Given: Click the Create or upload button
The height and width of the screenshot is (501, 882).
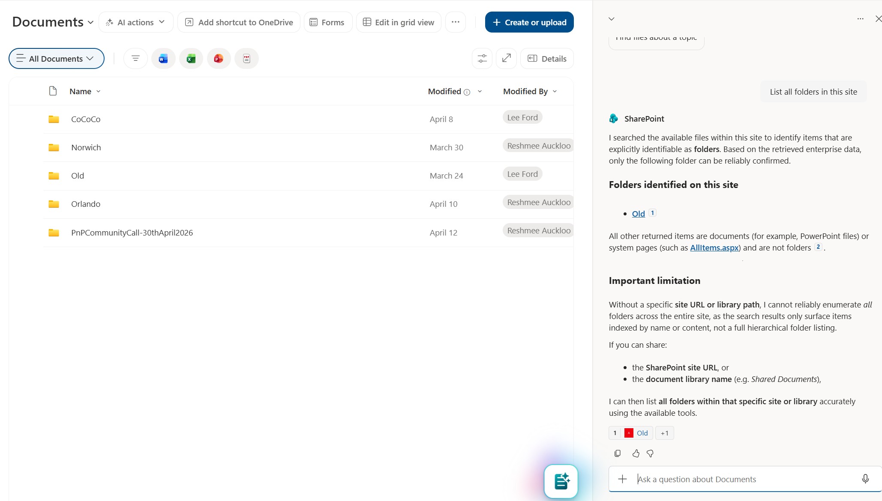Looking at the screenshot, I should (x=529, y=22).
